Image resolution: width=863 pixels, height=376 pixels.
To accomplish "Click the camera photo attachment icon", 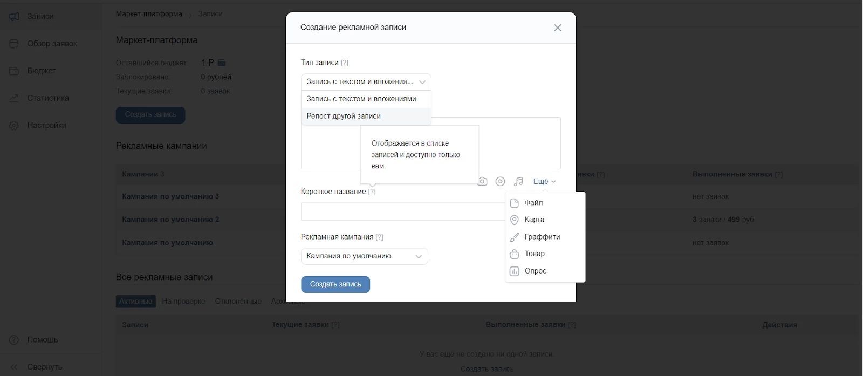I will coord(483,182).
